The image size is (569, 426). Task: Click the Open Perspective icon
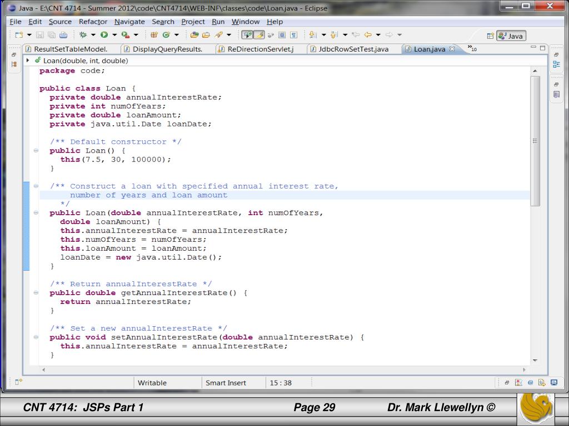pyautogui.click(x=490, y=36)
